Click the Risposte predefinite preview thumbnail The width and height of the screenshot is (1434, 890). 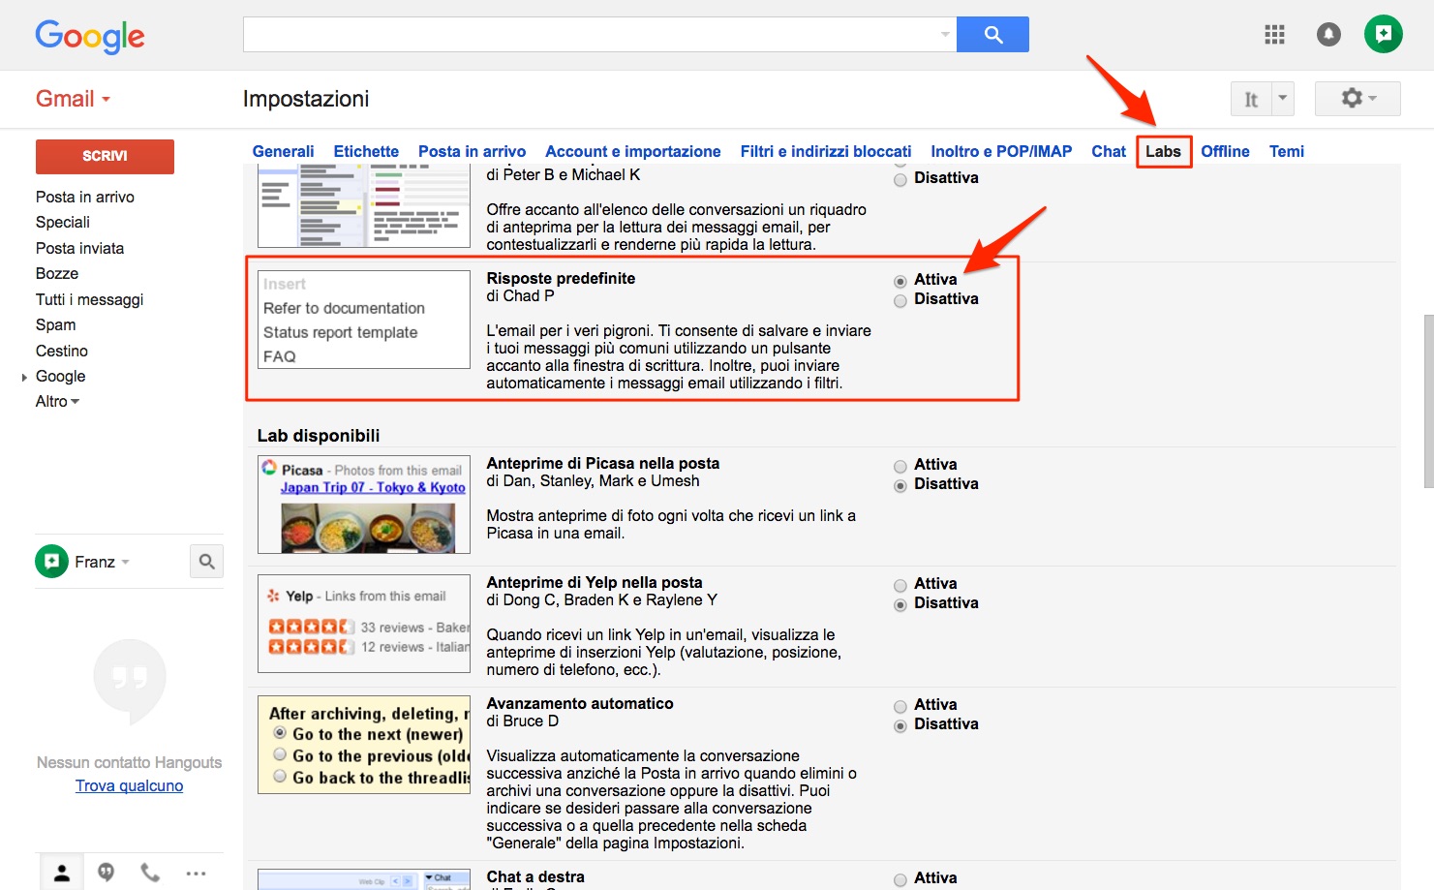(364, 320)
